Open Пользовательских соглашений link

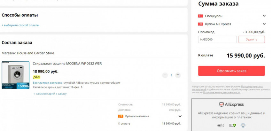[x=228, y=88]
